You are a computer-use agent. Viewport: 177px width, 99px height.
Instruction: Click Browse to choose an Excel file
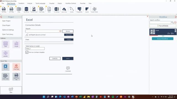click(x=68, y=31)
